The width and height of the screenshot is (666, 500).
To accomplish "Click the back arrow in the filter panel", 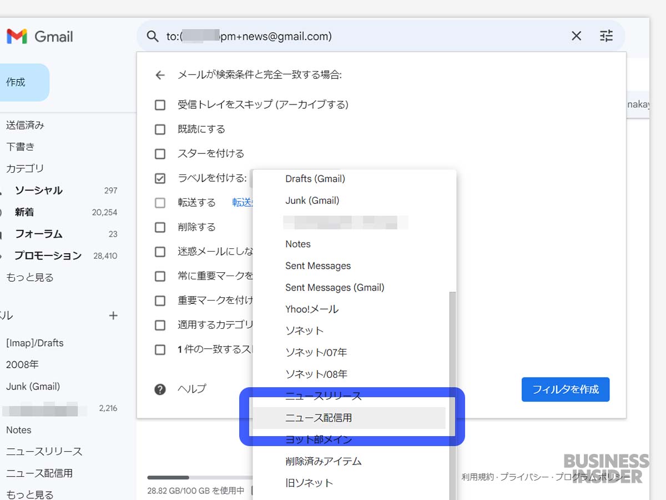I will pos(160,76).
